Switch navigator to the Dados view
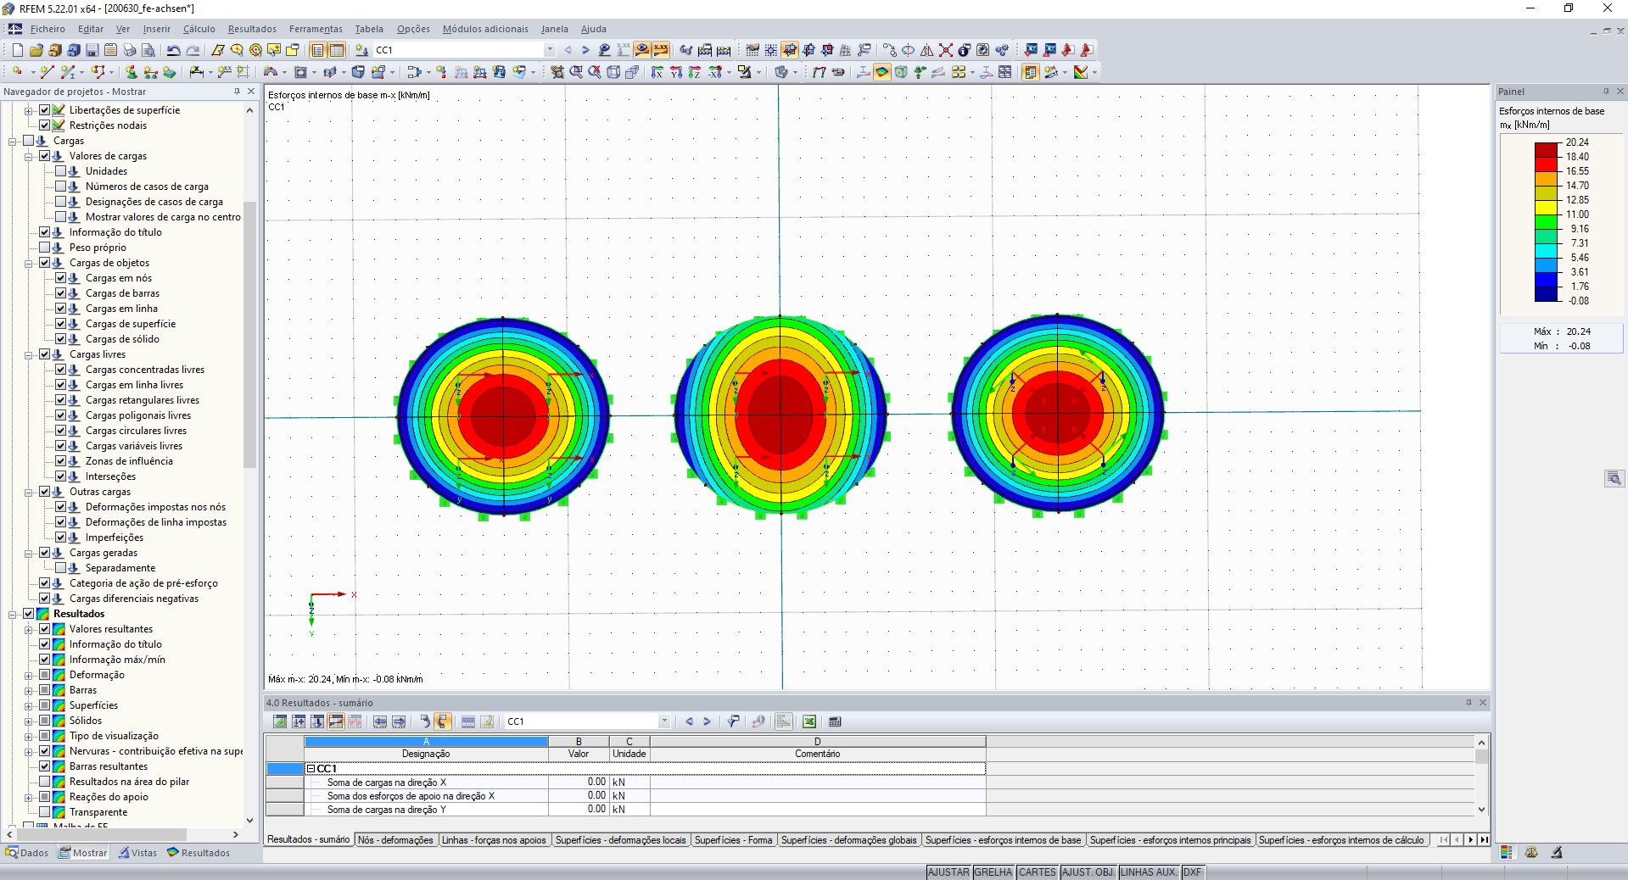This screenshot has height=880, width=1628. (27, 853)
